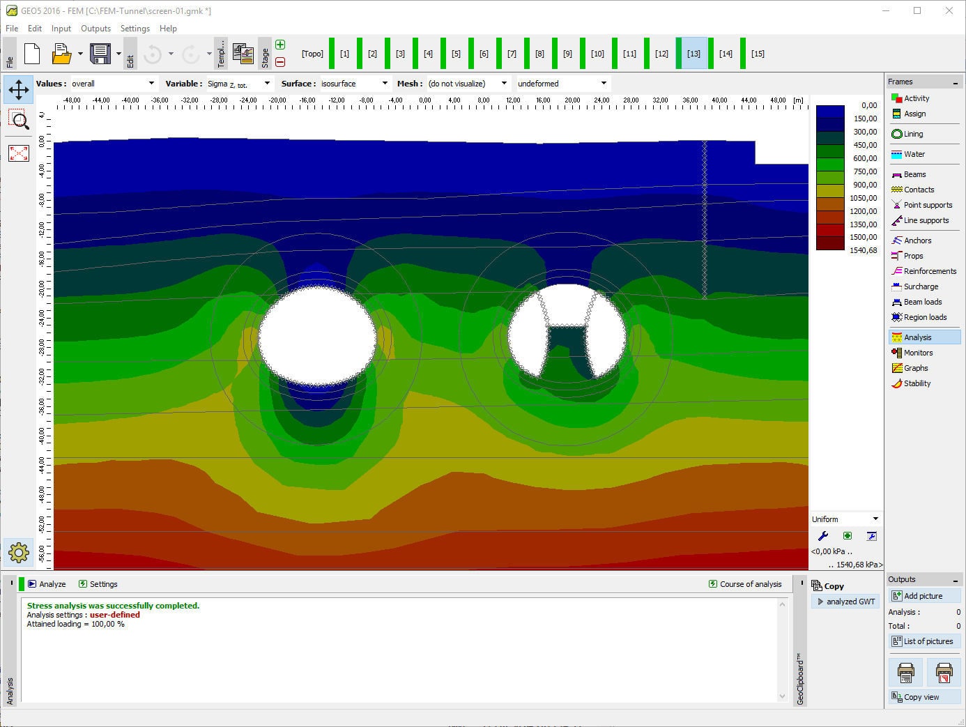
Task: Select the Anchors frame
Action: coord(914,240)
